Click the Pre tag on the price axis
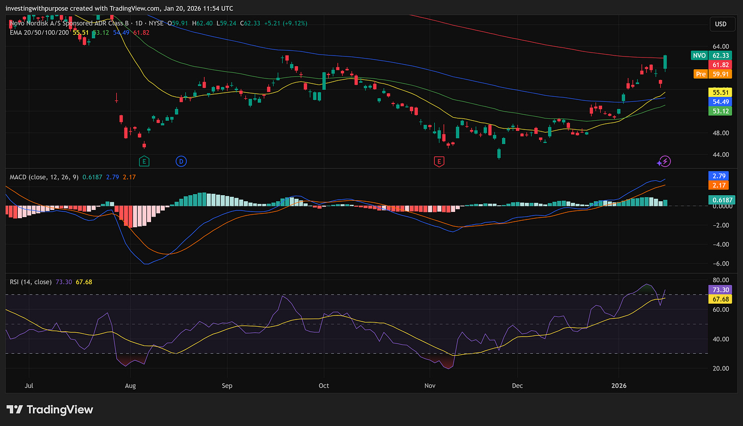743x426 pixels. pyautogui.click(x=701, y=74)
